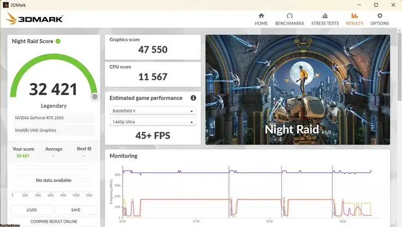Open the 1440p Ultra resolution dropdown
Image resolution: width=402 pixels, height=227 pixels.
(153, 122)
